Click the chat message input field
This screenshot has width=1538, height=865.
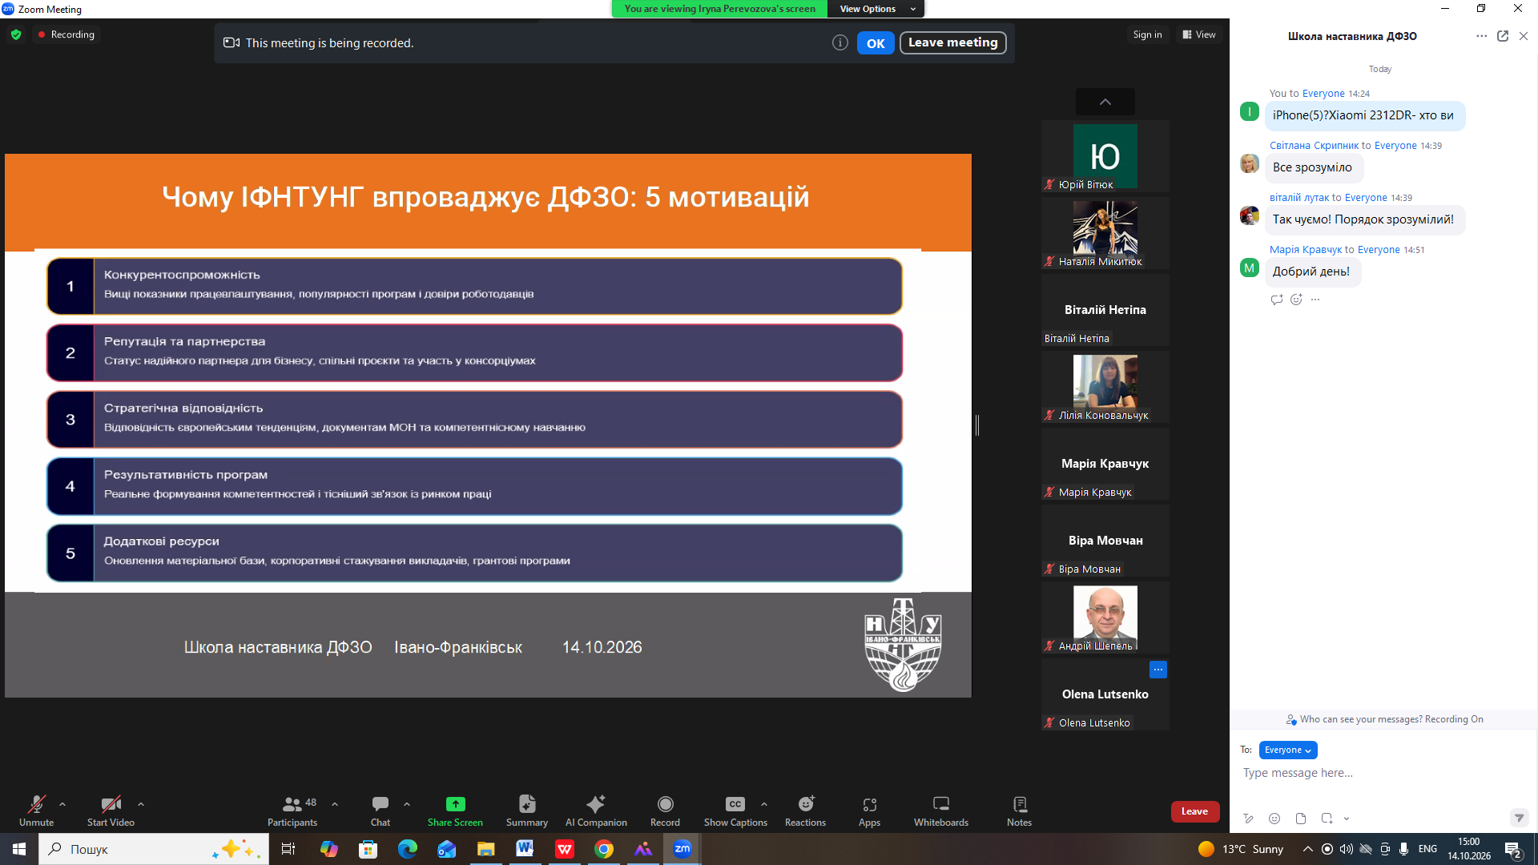tap(1382, 773)
